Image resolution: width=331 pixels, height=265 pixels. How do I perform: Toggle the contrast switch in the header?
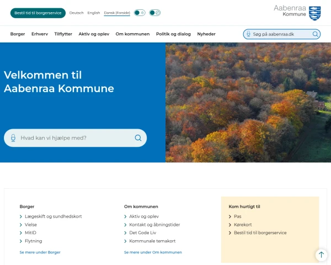(x=155, y=13)
